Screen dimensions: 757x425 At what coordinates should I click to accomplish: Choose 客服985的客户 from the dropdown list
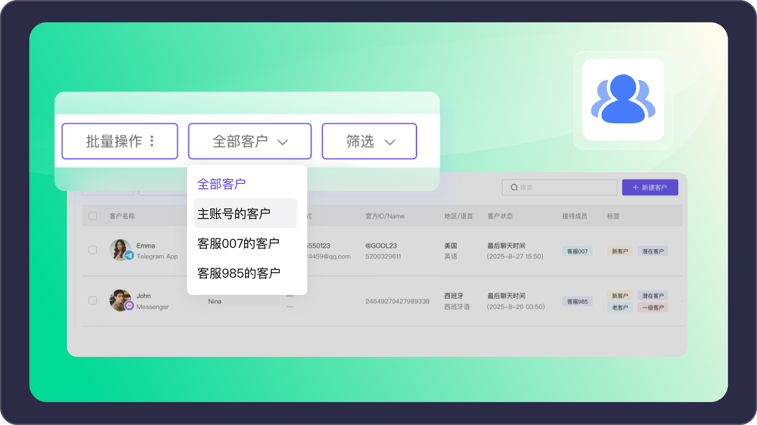click(238, 273)
